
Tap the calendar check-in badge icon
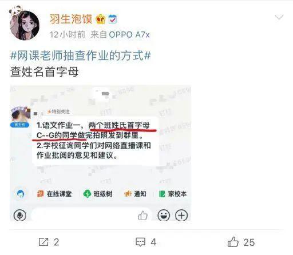(x=113, y=19)
